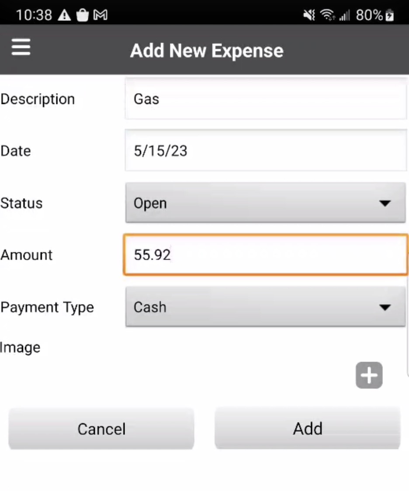Tap the cellular signal bars icon
The height and width of the screenshot is (491, 409).
coord(344,16)
